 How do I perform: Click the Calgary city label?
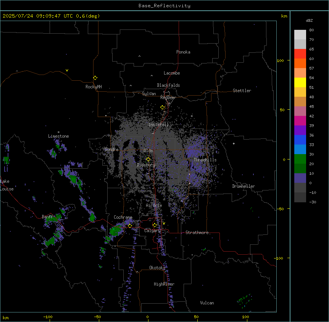[153, 231]
